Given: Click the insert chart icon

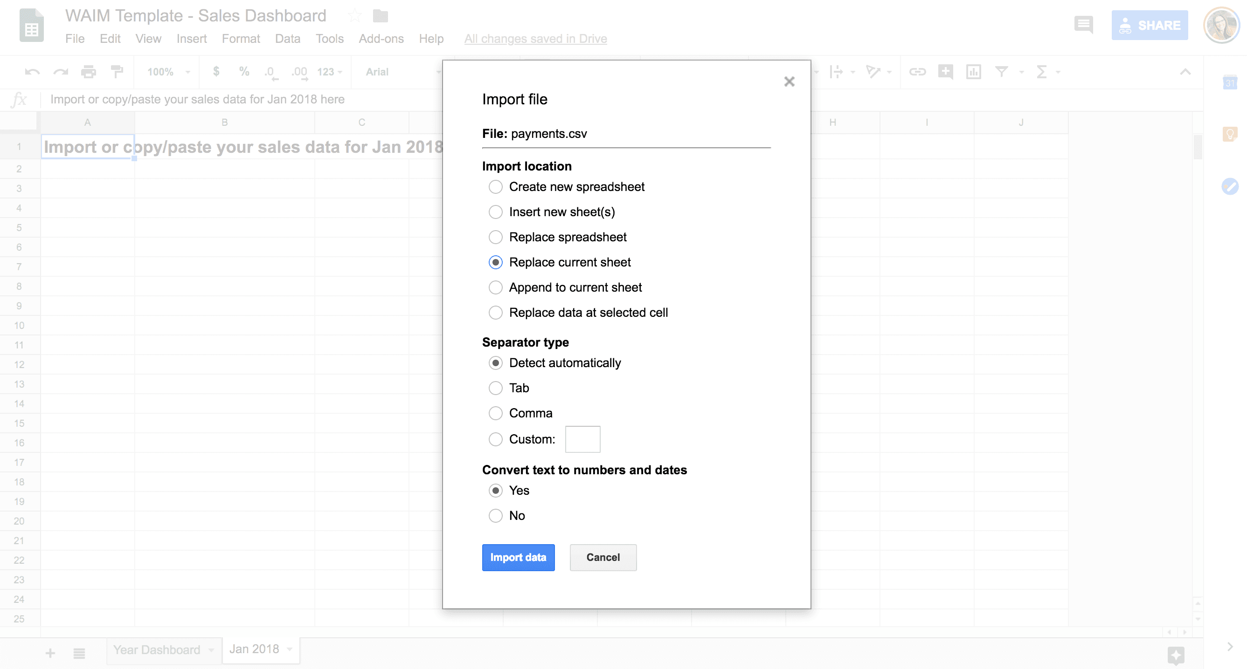Looking at the screenshot, I should pyautogui.click(x=973, y=72).
